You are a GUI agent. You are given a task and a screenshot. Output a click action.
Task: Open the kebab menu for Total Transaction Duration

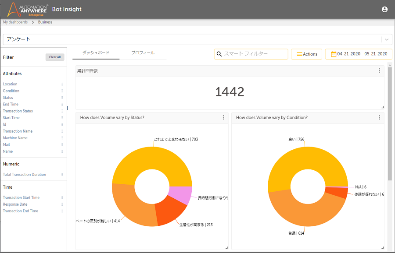tap(62, 174)
